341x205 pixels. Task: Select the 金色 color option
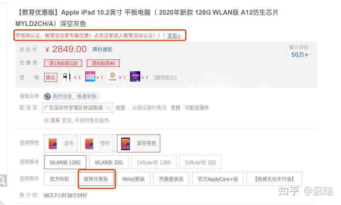pyautogui.click(x=61, y=143)
